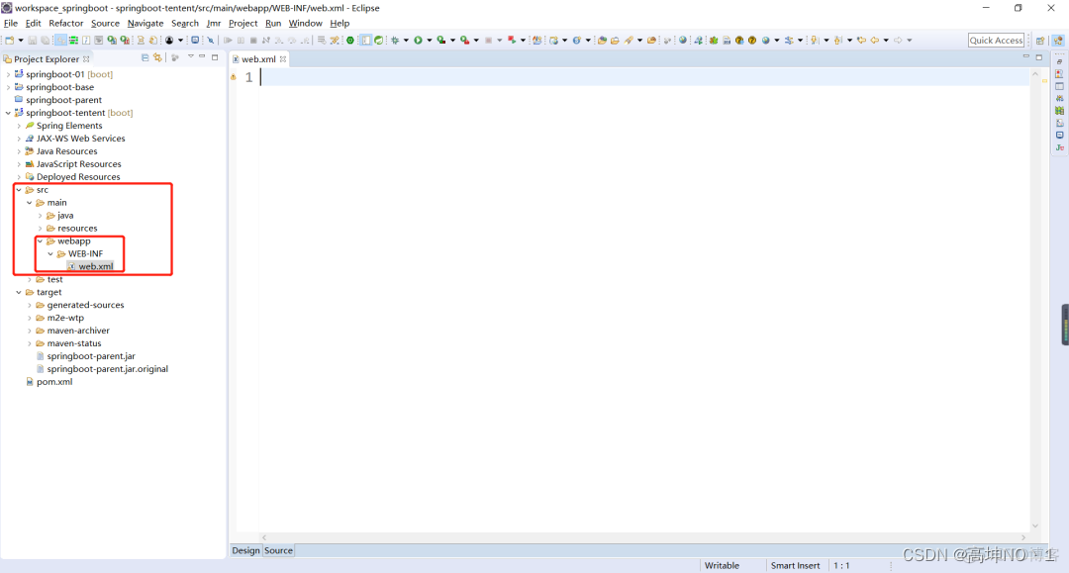
Task: Open the File menu
Action: 11,23
